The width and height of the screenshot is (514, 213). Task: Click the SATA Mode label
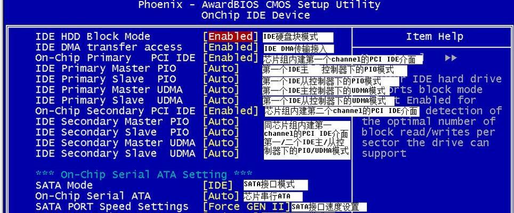64,185
